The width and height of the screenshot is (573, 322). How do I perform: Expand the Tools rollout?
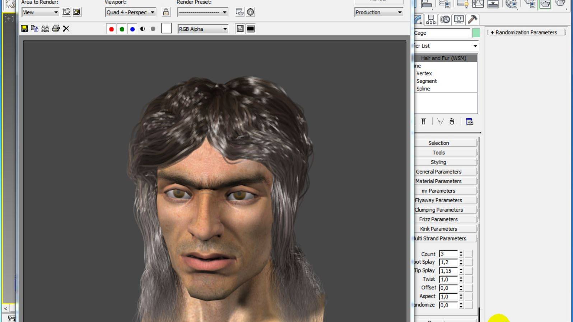[445, 153]
